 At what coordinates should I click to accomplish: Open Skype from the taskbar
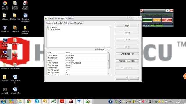[37, 101]
